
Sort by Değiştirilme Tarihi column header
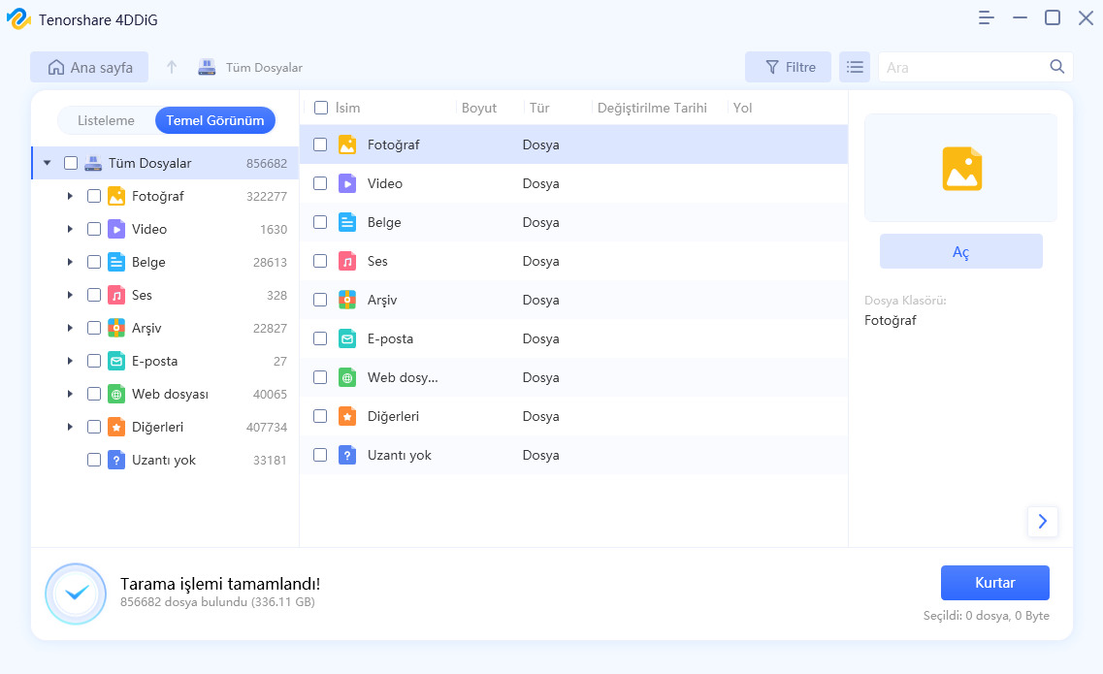pos(652,108)
